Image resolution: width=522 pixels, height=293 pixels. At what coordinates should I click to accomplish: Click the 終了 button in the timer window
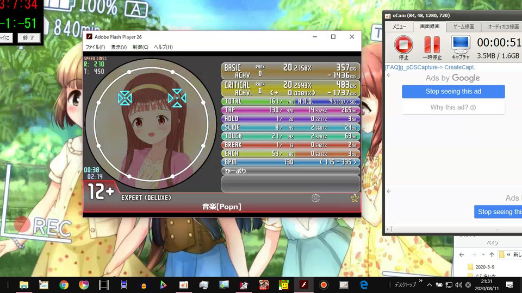coord(29,38)
